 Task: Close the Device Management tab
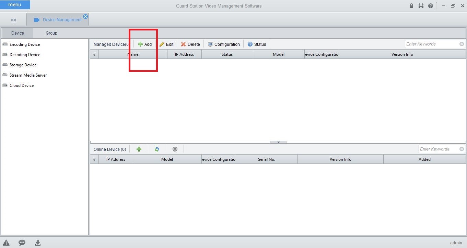(x=85, y=16)
